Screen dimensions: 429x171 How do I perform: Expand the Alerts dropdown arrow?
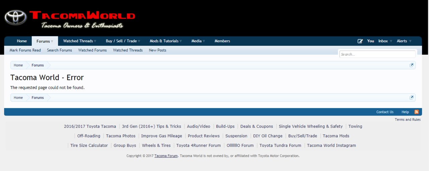(410, 41)
